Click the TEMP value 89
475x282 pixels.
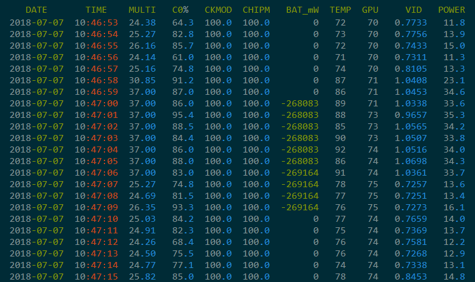(340, 103)
